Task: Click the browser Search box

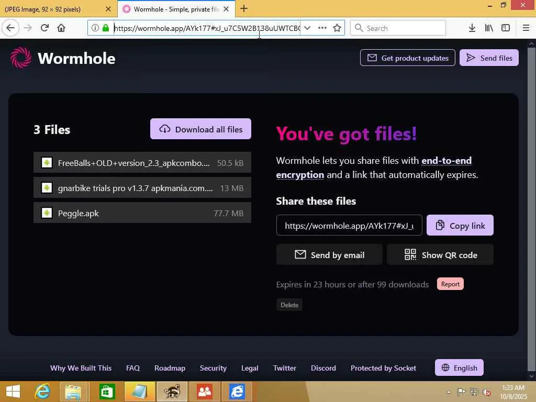Action: coord(398,28)
